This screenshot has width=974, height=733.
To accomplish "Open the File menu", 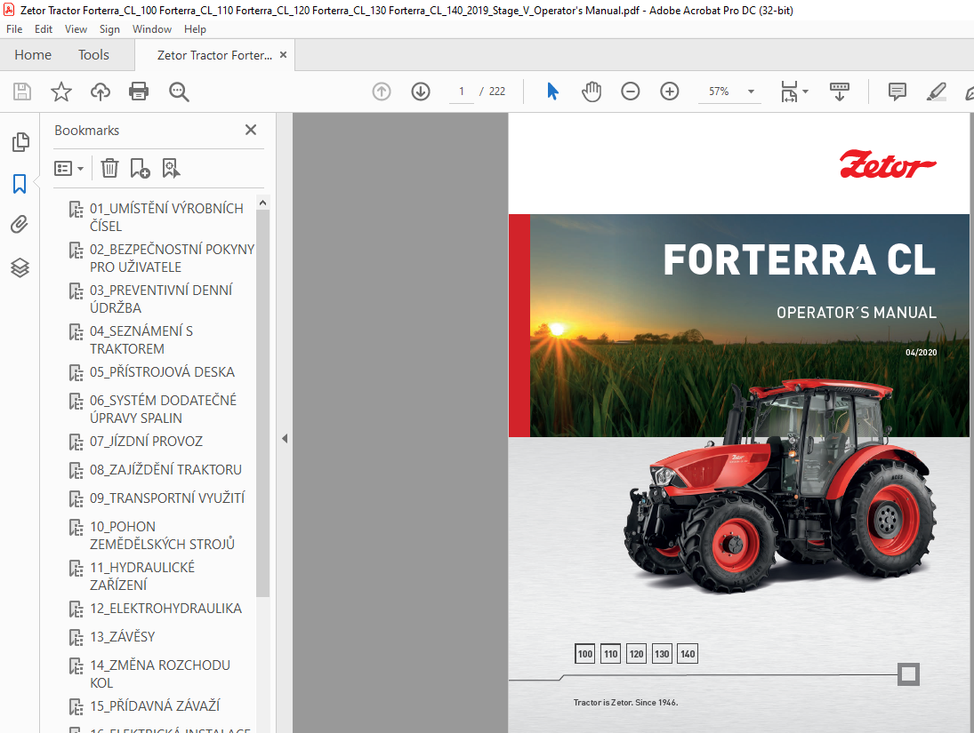I will [14, 29].
